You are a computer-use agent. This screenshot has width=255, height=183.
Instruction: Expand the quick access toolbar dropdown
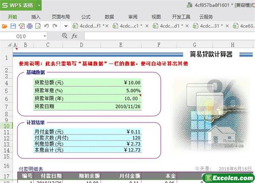(x=66, y=26)
